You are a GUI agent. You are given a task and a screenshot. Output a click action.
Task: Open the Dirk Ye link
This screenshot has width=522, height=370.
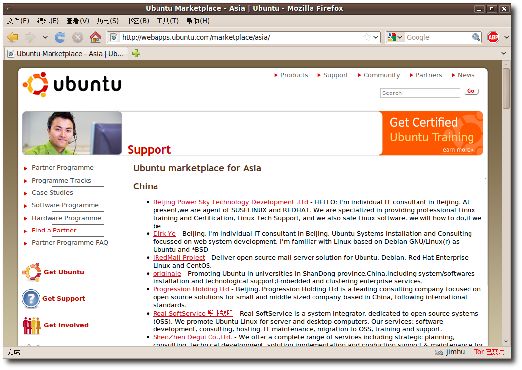tap(164, 233)
